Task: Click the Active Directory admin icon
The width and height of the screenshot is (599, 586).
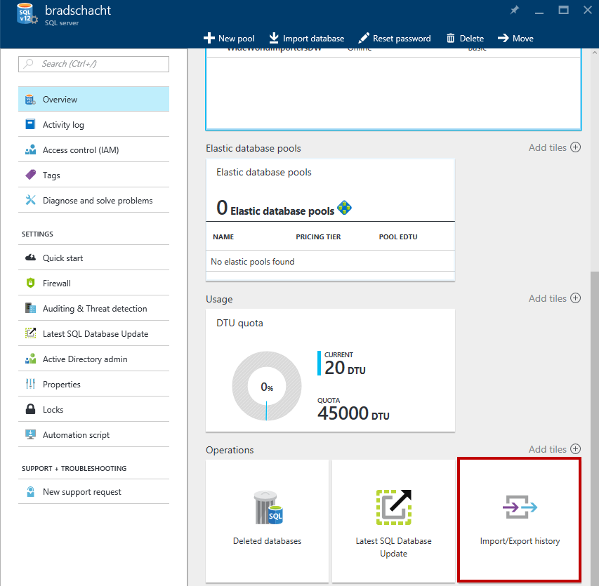Action: [30, 359]
